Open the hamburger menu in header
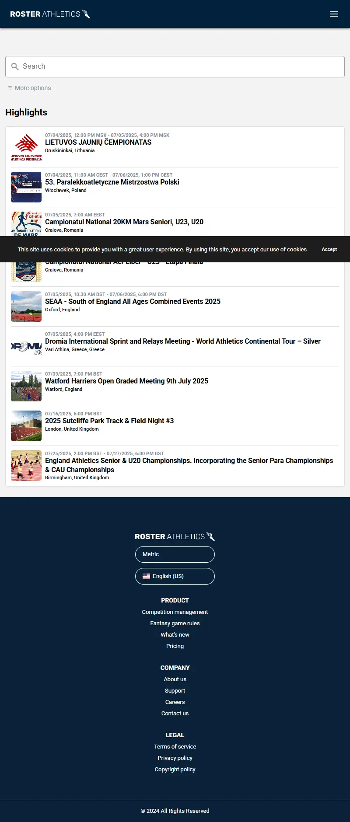Screen dimensions: 350x822 pos(334,14)
